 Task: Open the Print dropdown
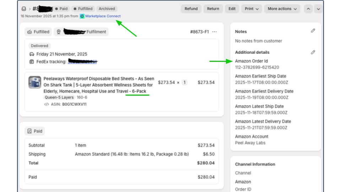tap(251, 9)
